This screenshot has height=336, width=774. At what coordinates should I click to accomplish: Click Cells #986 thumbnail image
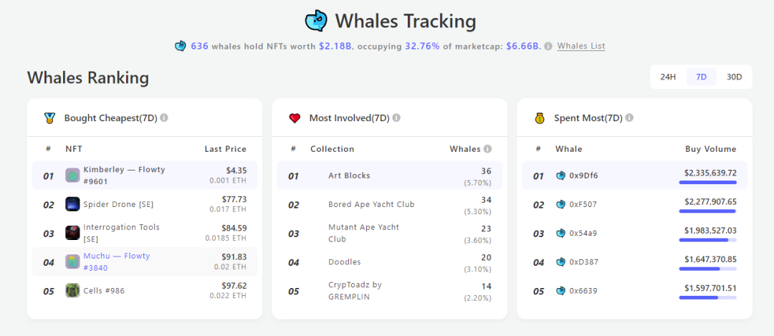72,291
